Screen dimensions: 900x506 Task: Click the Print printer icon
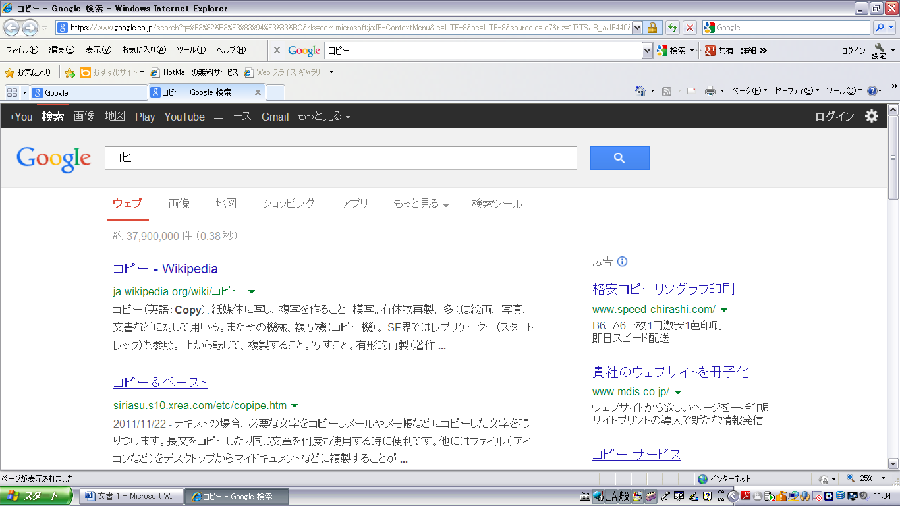pyautogui.click(x=710, y=91)
